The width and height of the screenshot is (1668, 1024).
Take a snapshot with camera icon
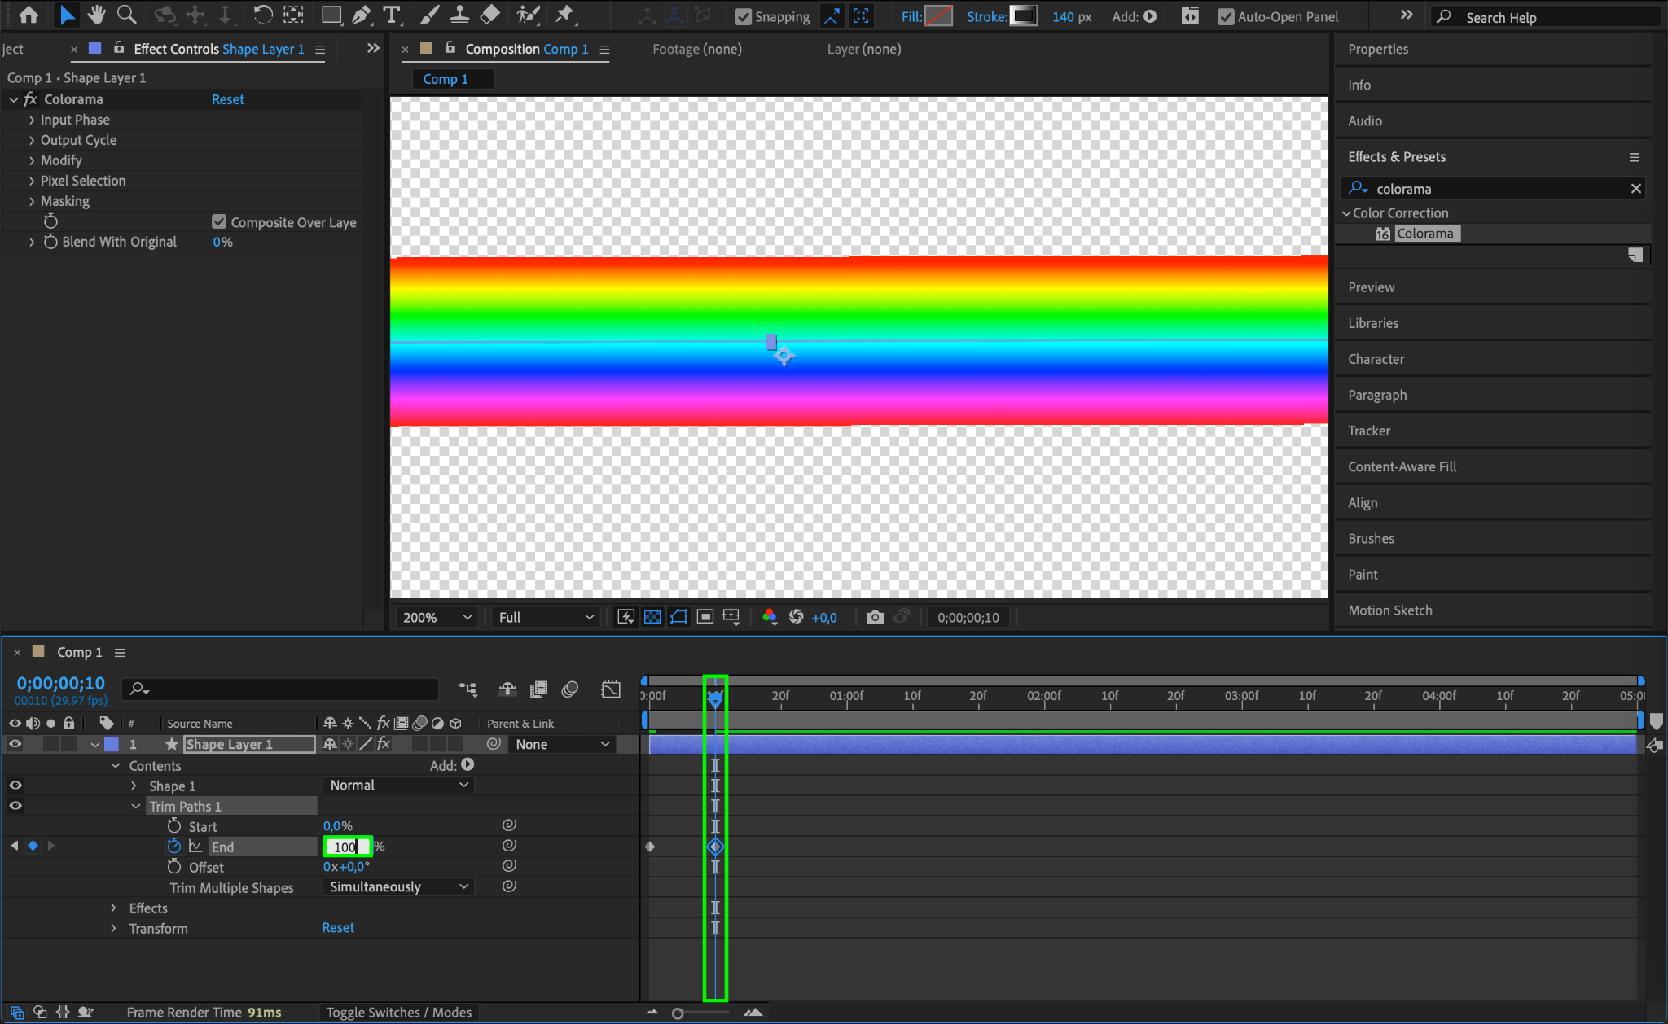(875, 617)
